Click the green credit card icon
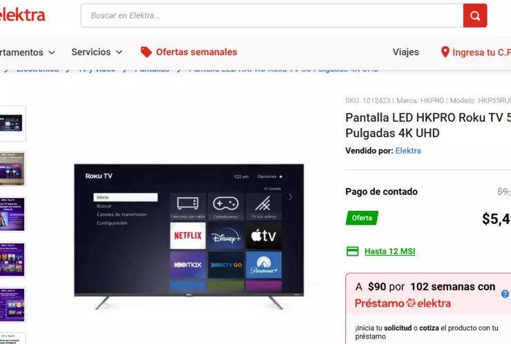Viewport: 511px width, 344px height. [x=352, y=251]
